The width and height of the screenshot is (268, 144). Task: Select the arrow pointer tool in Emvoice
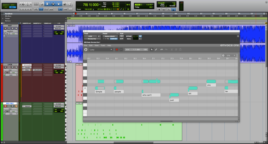tap(152, 50)
